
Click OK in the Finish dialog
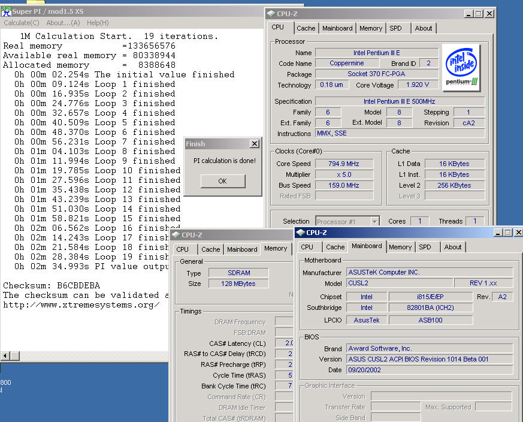pyautogui.click(x=223, y=181)
